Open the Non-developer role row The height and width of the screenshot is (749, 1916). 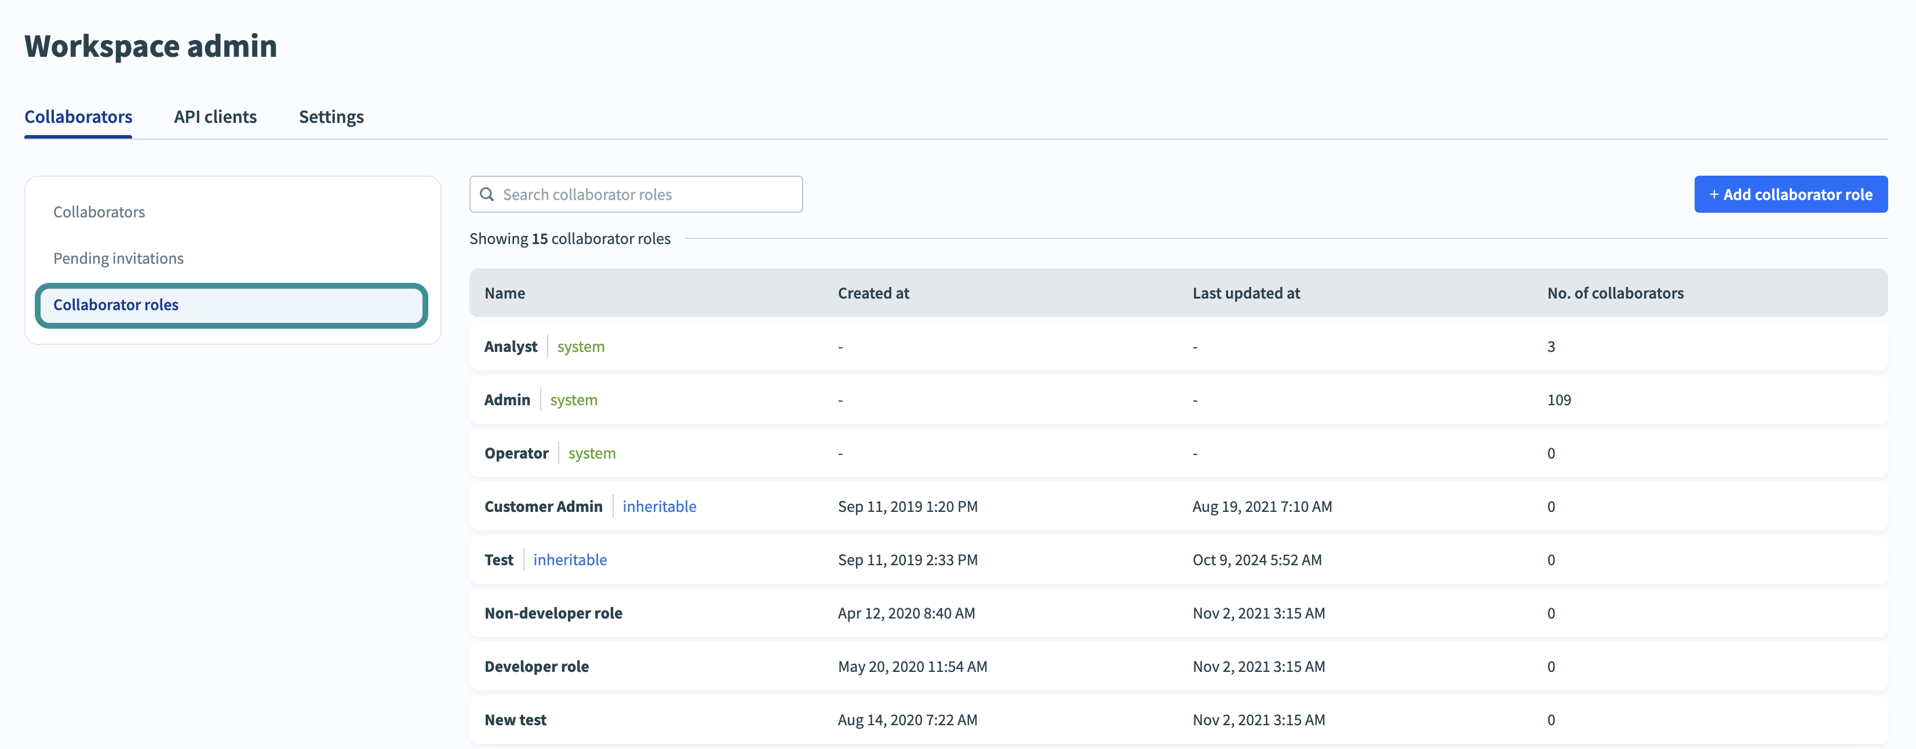tap(1178, 613)
